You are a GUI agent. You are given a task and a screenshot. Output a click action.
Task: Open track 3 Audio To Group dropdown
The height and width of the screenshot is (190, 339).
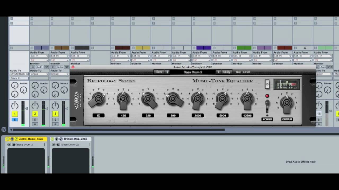click(x=60, y=74)
